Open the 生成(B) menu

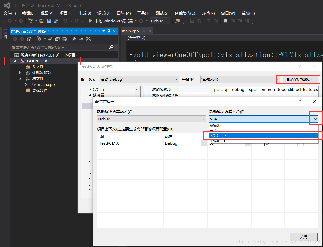pos(85,13)
